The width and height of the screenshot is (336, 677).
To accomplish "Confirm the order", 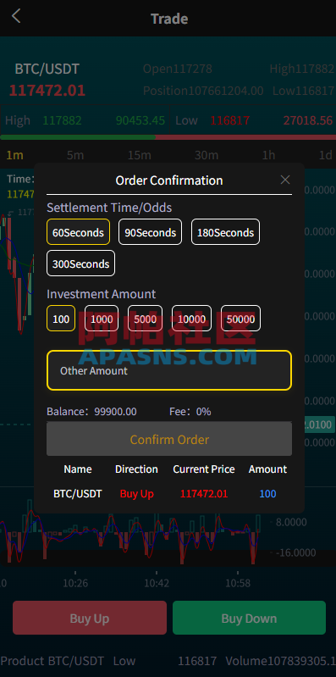I will (x=169, y=439).
